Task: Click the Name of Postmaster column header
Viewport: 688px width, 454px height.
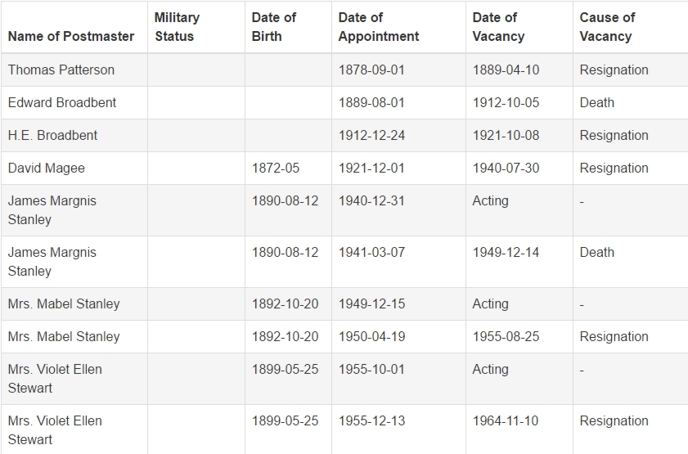Action: [71, 37]
